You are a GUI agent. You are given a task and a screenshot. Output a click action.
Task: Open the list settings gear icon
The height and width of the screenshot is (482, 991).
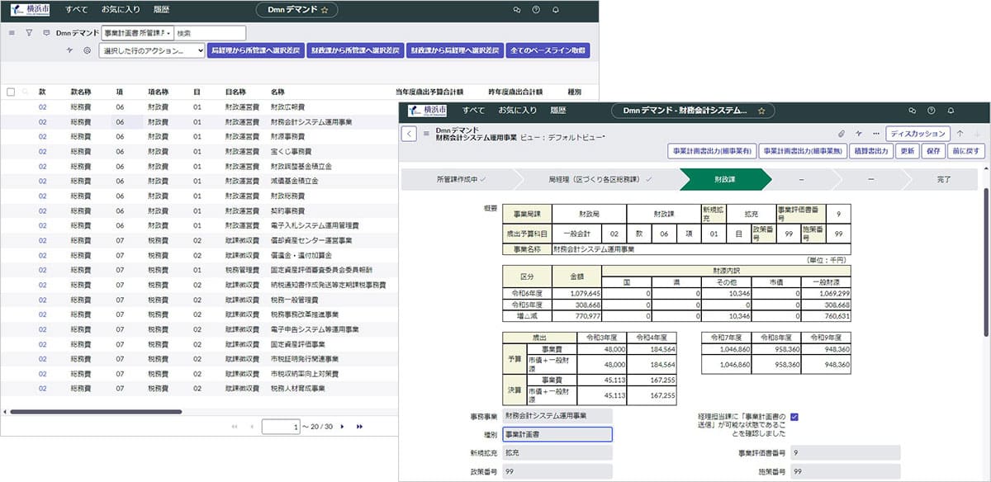pos(87,51)
